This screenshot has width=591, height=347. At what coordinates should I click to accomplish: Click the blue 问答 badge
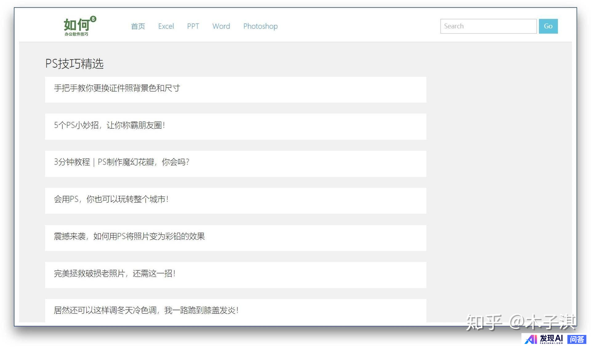coord(577,339)
